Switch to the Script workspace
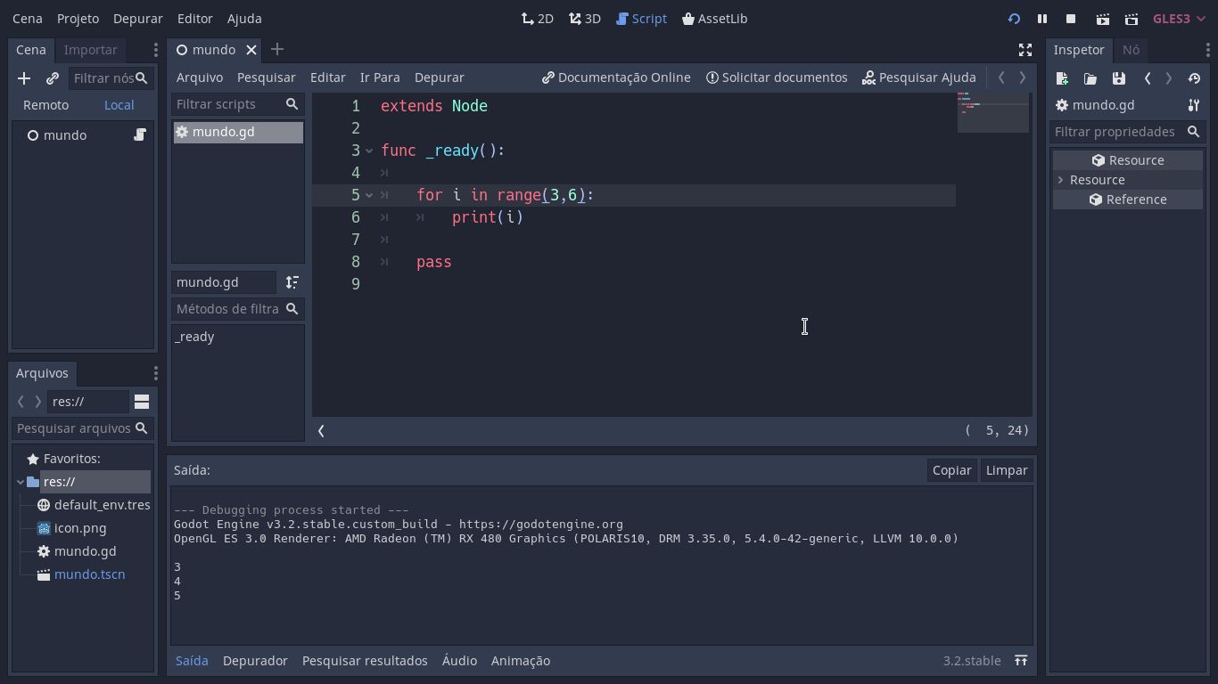 641,19
